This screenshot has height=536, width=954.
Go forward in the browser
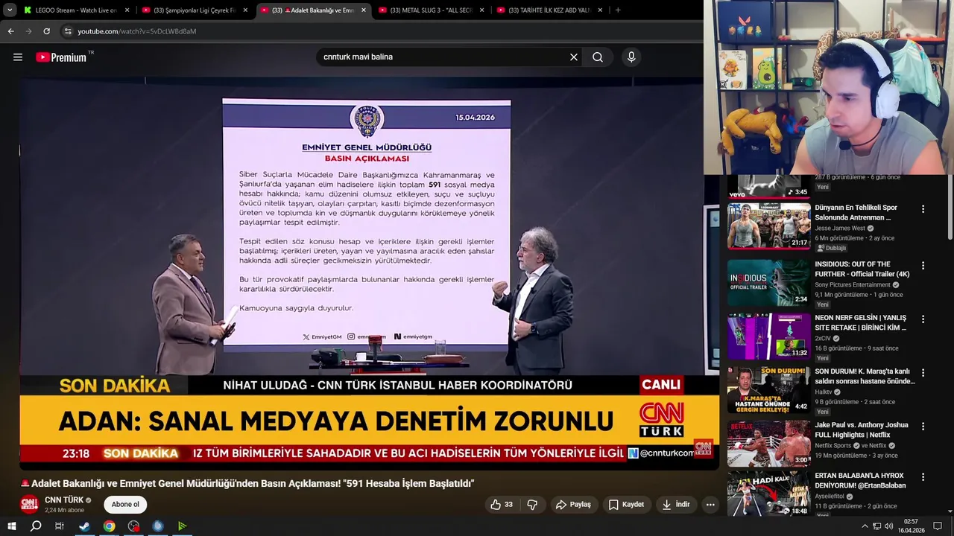coord(28,31)
